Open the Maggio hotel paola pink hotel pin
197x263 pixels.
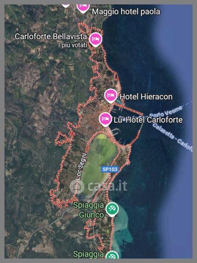(x=83, y=7)
